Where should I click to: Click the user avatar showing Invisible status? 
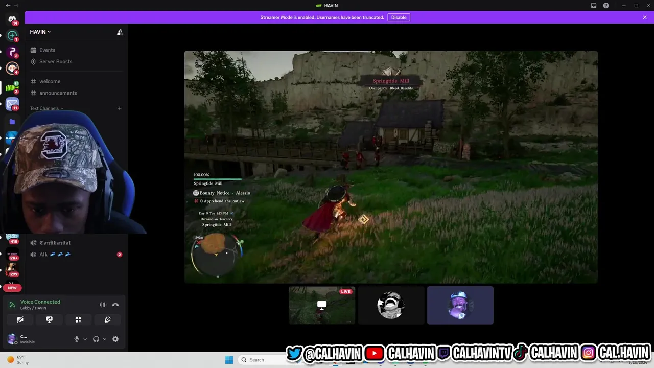pyautogui.click(x=12, y=339)
